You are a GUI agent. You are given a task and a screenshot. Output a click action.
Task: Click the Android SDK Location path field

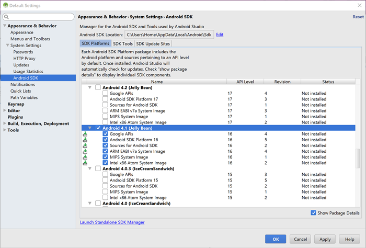click(169, 35)
